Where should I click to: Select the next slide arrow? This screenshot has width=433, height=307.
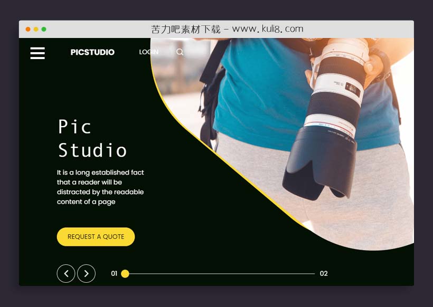[86, 273]
